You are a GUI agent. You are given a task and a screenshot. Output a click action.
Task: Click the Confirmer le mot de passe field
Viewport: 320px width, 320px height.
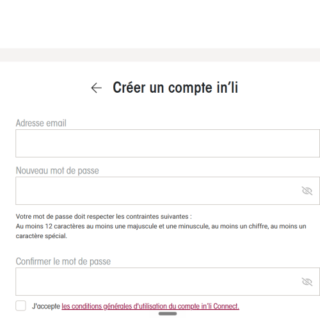coord(168,282)
